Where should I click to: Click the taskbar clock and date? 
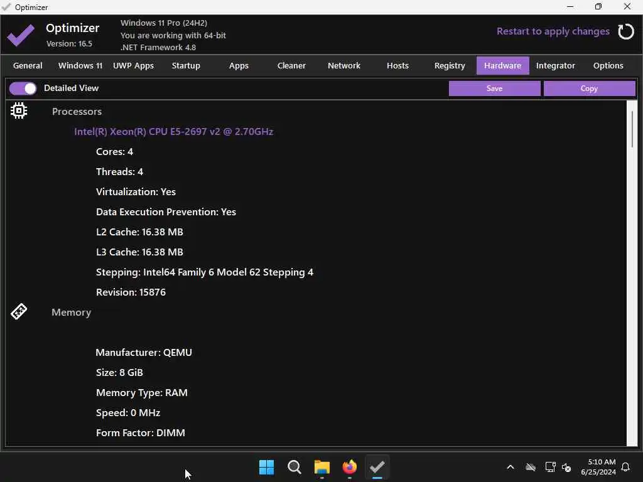coord(598,467)
